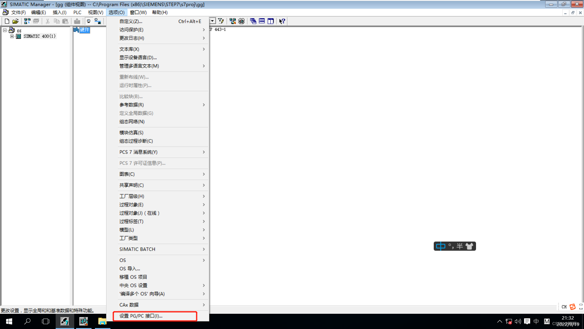584x329 pixels.
Task: Click the New project toolbar icon
Action: (x=7, y=21)
